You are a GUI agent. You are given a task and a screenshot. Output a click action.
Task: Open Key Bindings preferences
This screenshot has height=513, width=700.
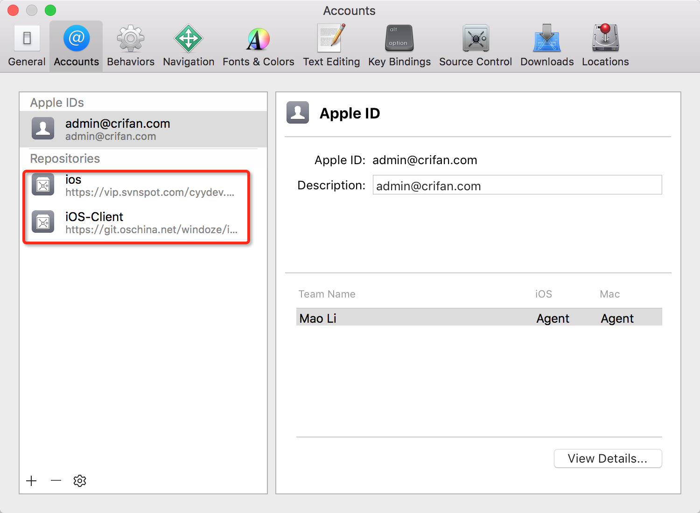point(399,38)
